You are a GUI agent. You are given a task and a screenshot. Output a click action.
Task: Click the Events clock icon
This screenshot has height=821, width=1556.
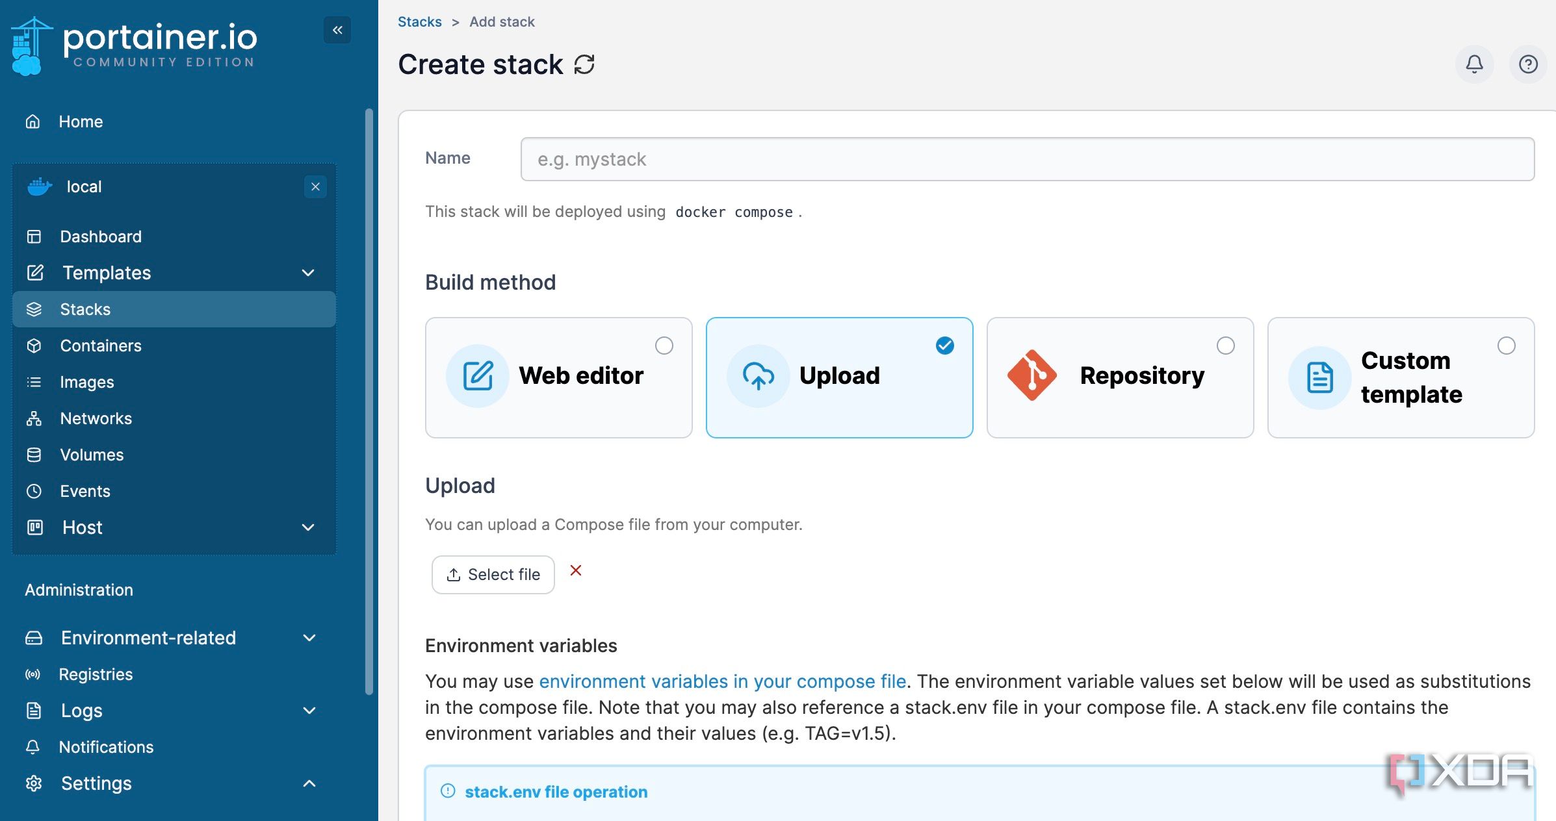34,491
